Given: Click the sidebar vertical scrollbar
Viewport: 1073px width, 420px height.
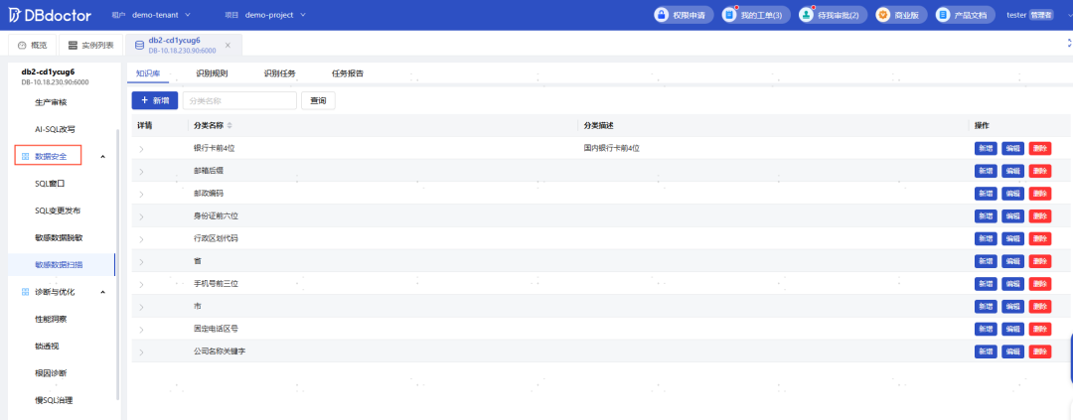Looking at the screenshot, I should [118, 263].
